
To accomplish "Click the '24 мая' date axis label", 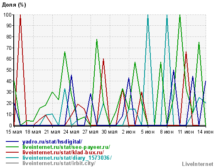I will [x=71, y=132].
